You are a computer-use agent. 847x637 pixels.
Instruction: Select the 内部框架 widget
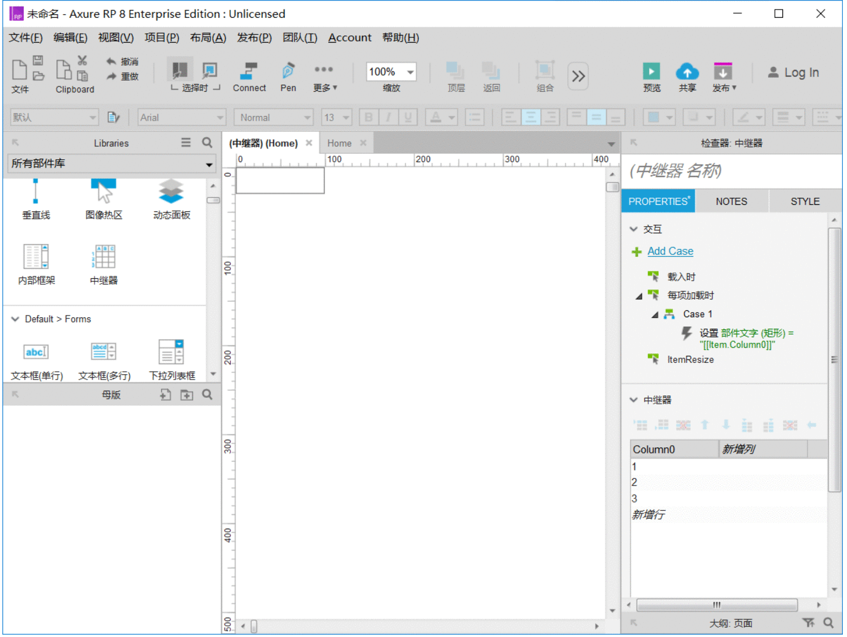[x=36, y=265]
